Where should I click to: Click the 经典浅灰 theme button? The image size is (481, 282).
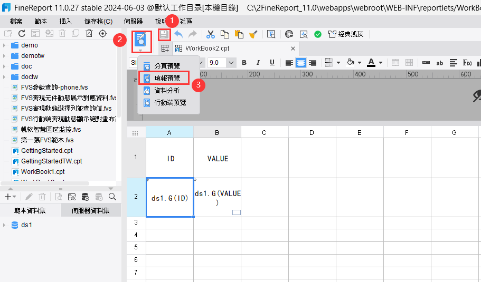(x=346, y=34)
